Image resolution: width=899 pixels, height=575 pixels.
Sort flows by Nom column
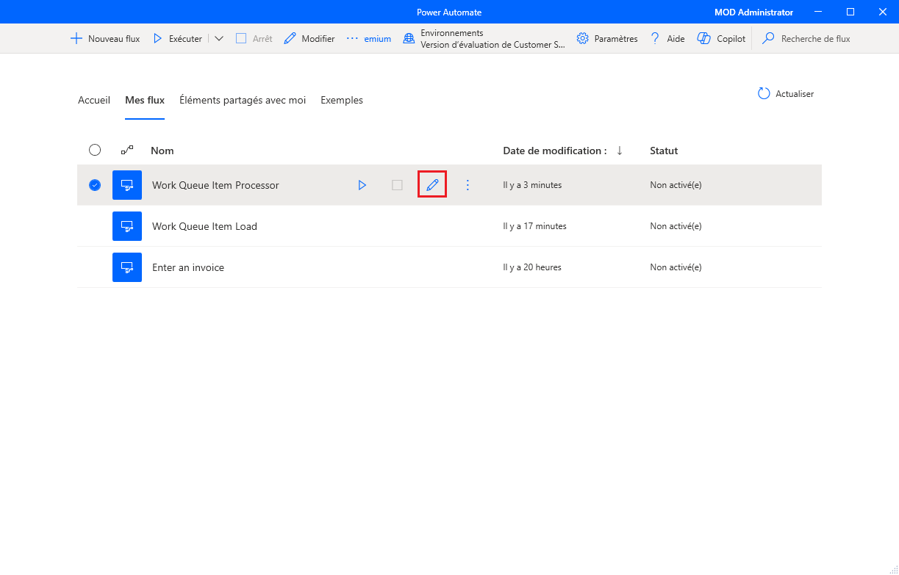[x=162, y=151]
